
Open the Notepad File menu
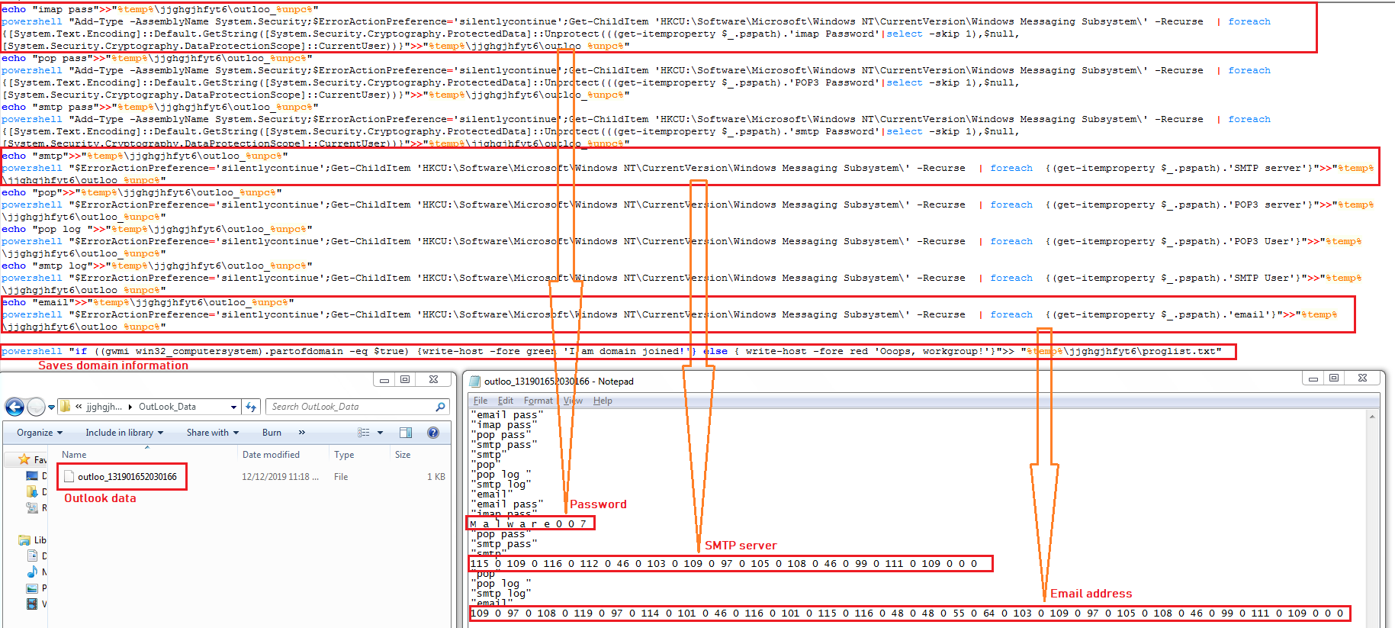(481, 401)
